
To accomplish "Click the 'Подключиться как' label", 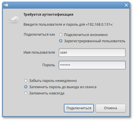I will pos(39,35).
